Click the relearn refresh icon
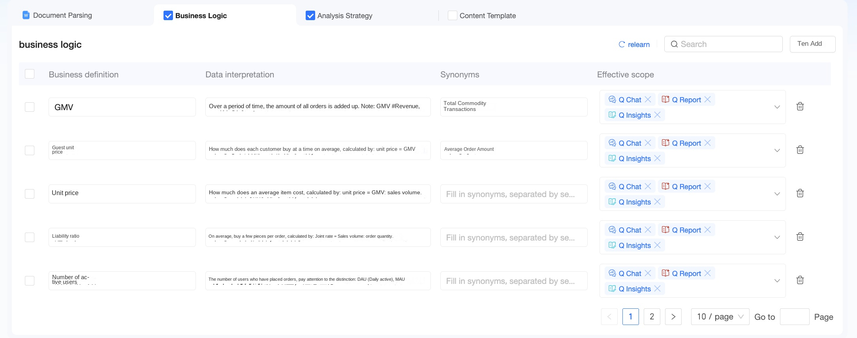857x338 pixels. [622, 45]
